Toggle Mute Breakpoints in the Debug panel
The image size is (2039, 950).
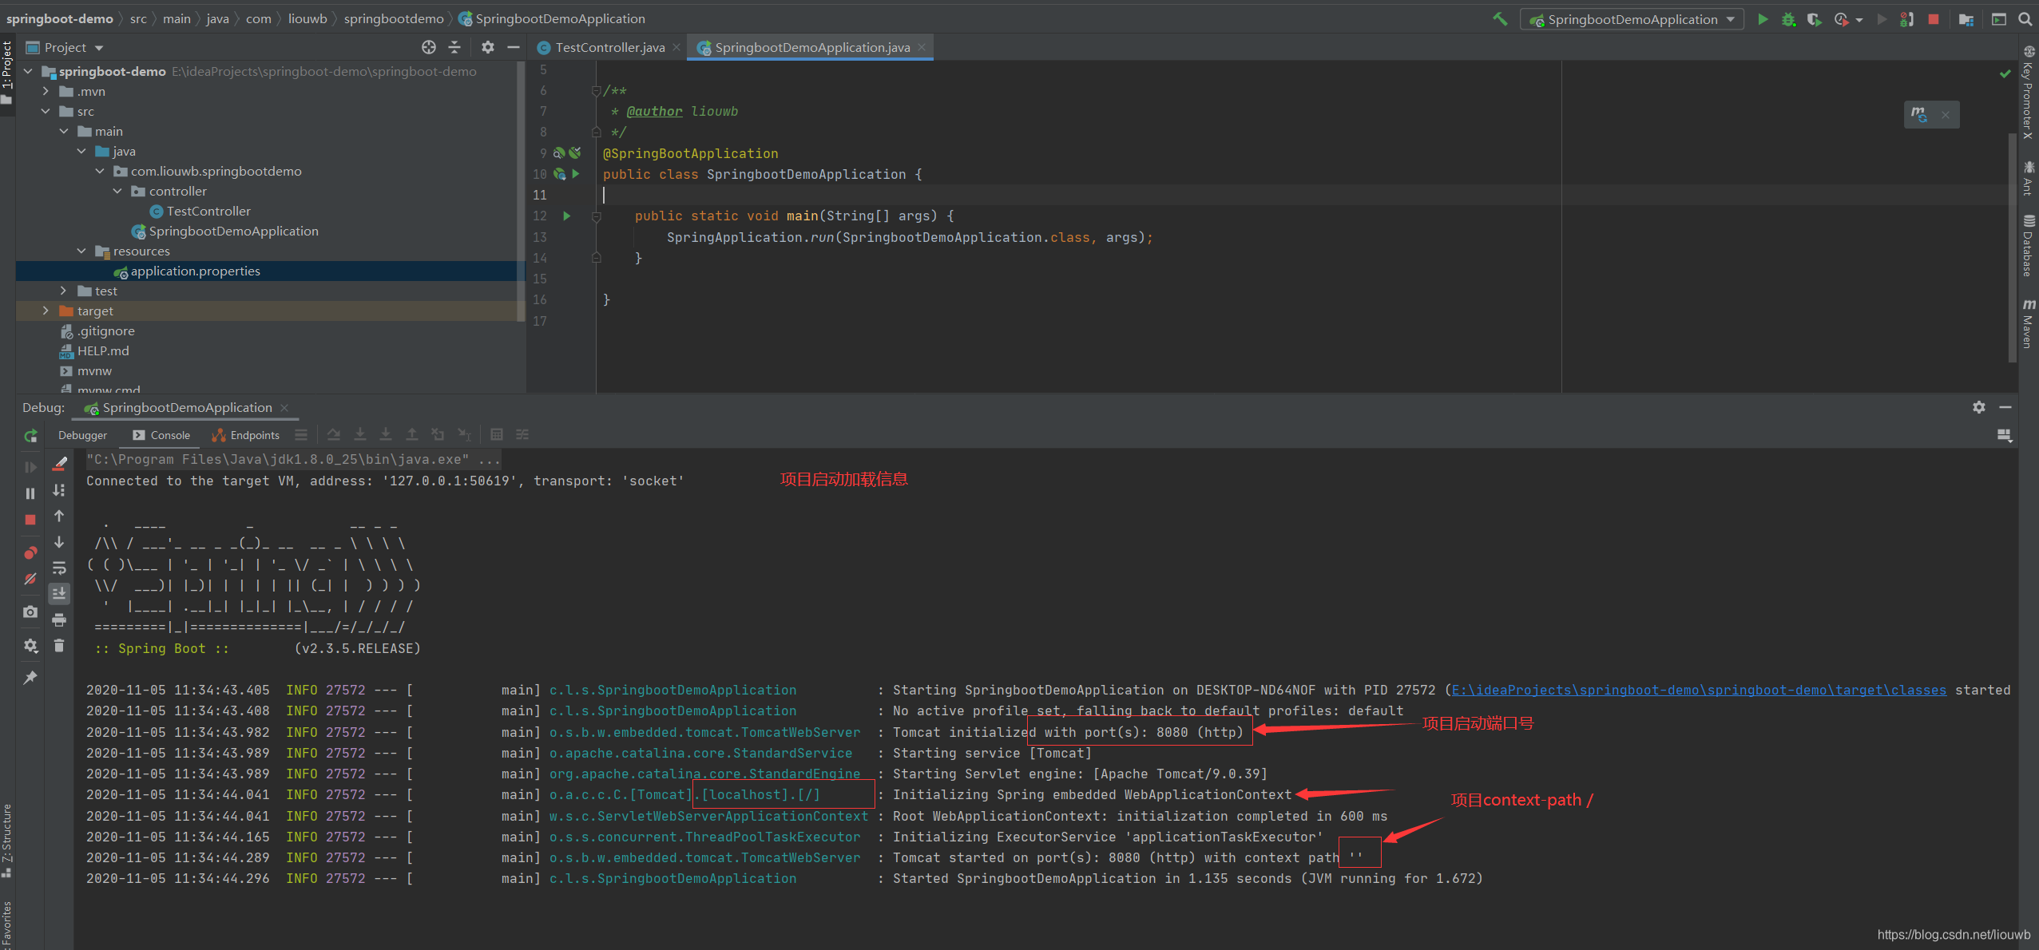point(30,579)
